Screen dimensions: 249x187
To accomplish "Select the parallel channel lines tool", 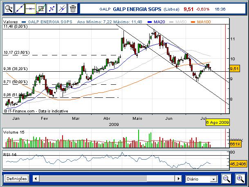I will coord(52,9).
